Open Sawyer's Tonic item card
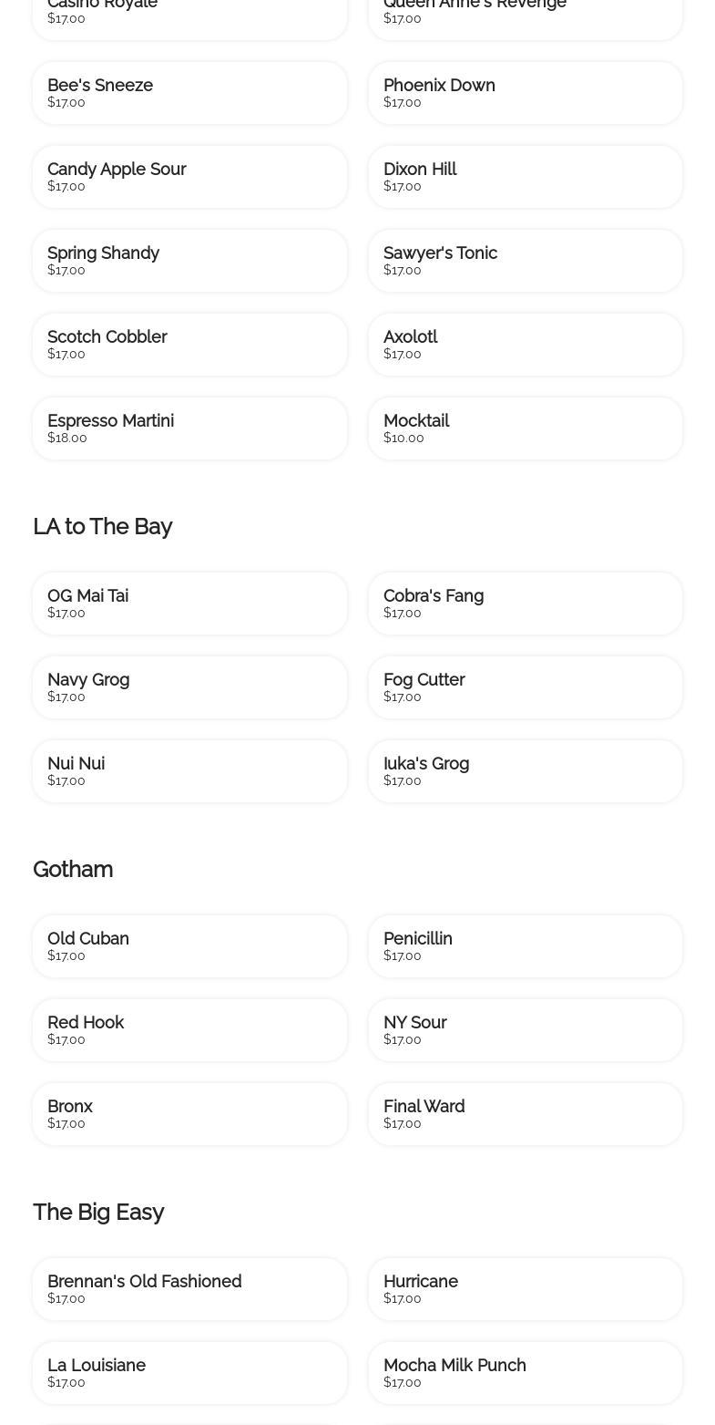The image size is (715, 1425). 526,261
